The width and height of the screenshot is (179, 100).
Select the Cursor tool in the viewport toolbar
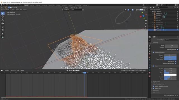click(x=3, y=17)
